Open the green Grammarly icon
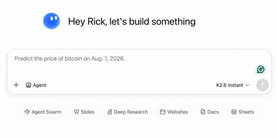277x138 pixels. (261, 70)
